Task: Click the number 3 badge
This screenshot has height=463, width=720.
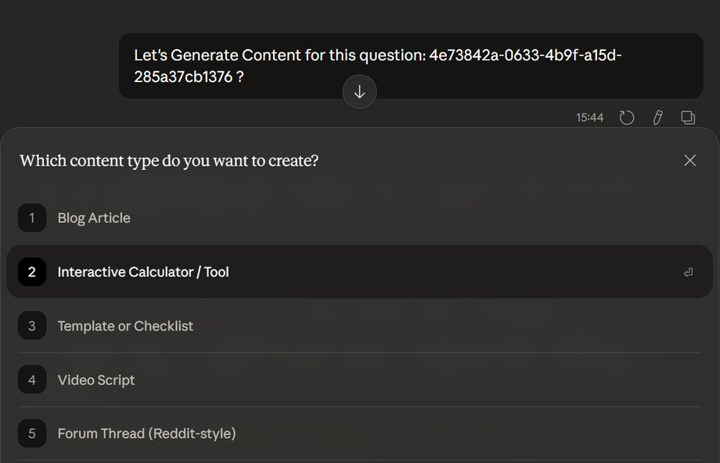Action: click(32, 326)
